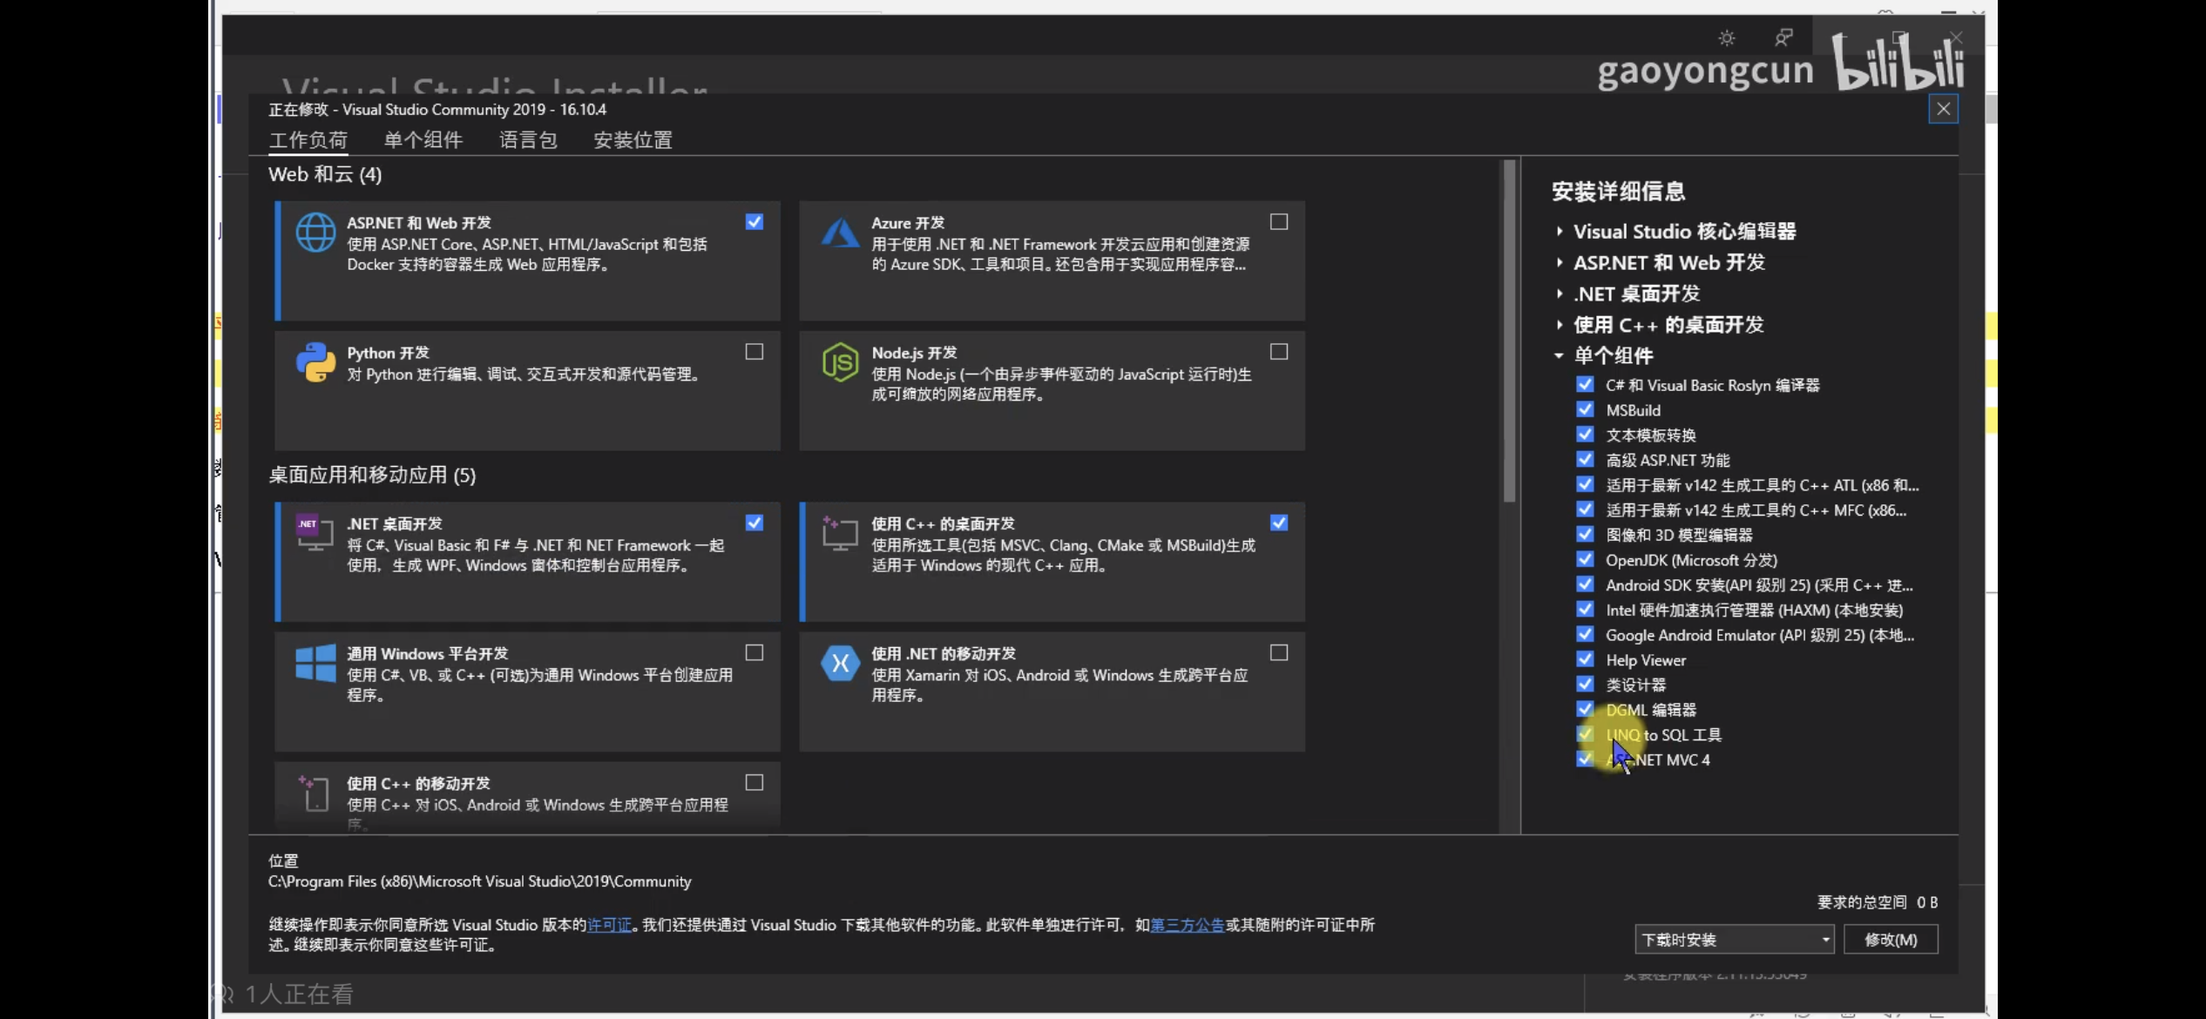
Task: Open the language packs tab
Action: 528,140
